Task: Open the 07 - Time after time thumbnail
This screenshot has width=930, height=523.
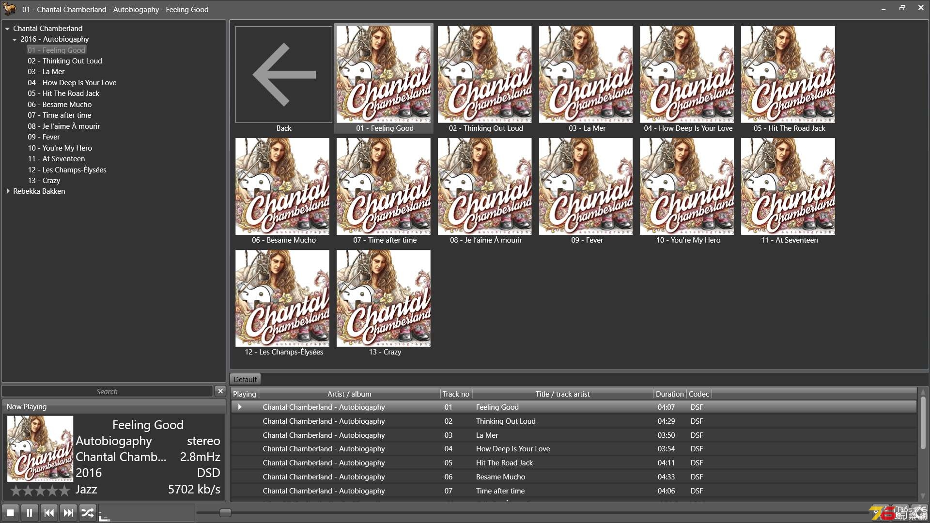Action: pyautogui.click(x=384, y=186)
